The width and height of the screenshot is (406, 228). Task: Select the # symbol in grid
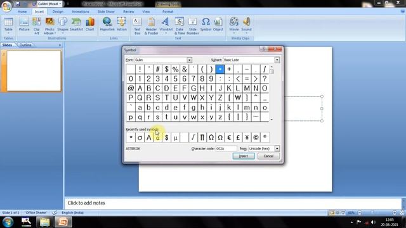pos(157,69)
